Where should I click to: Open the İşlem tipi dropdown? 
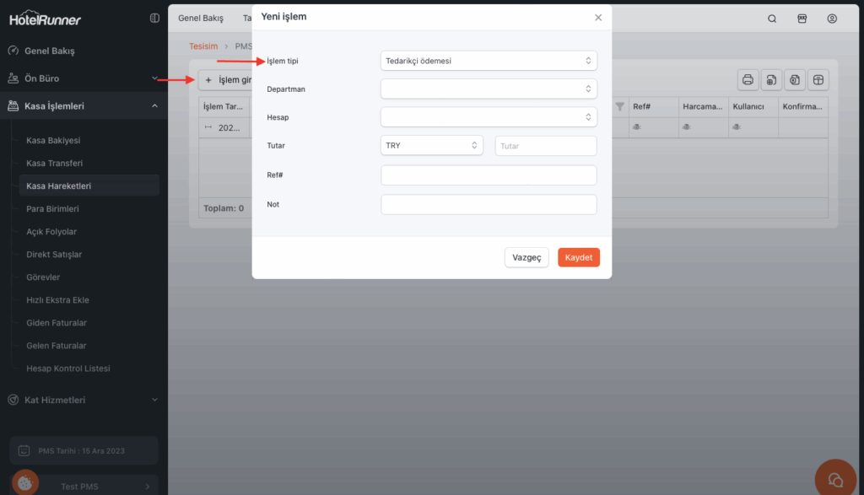click(x=489, y=61)
